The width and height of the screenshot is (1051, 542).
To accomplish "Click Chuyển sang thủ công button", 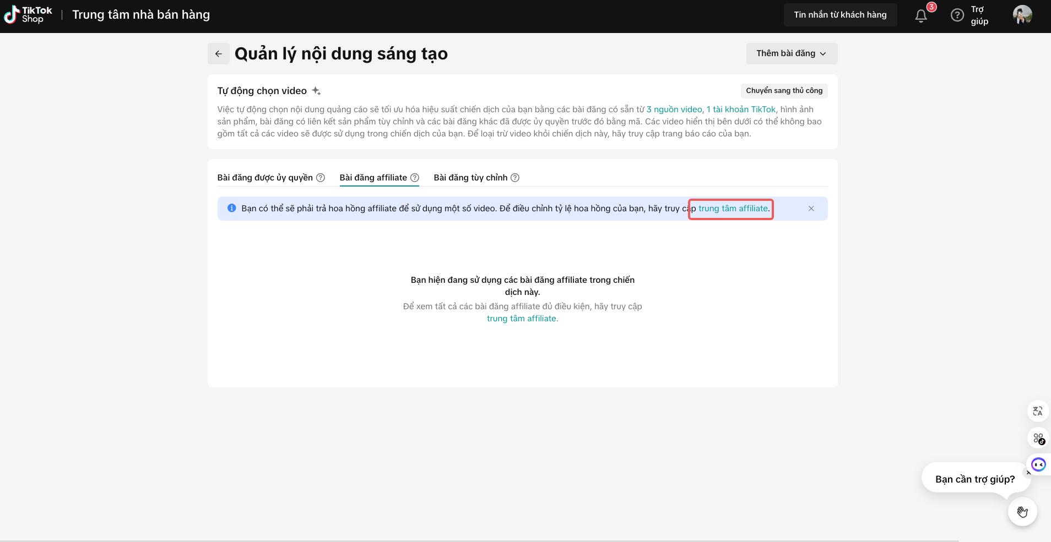I will tap(784, 91).
